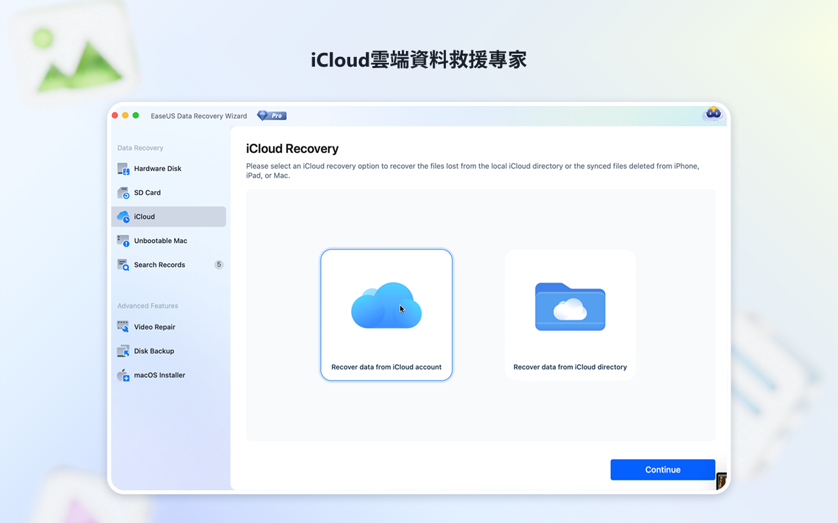Image resolution: width=838 pixels, height=523 pixels.
Task: Click the SD Card icon in sidebar
Action: point(123,193)
